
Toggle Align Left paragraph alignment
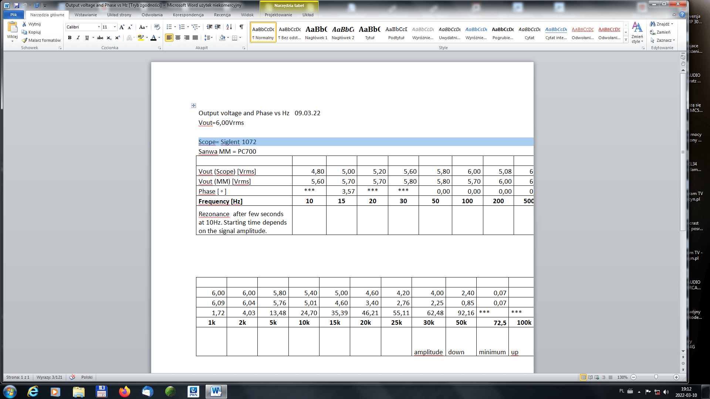(x=169, y=38)
